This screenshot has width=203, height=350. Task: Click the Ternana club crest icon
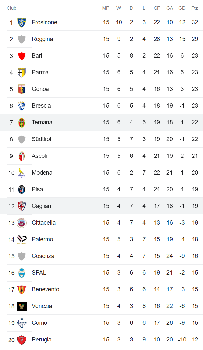[x=22, y=122]
